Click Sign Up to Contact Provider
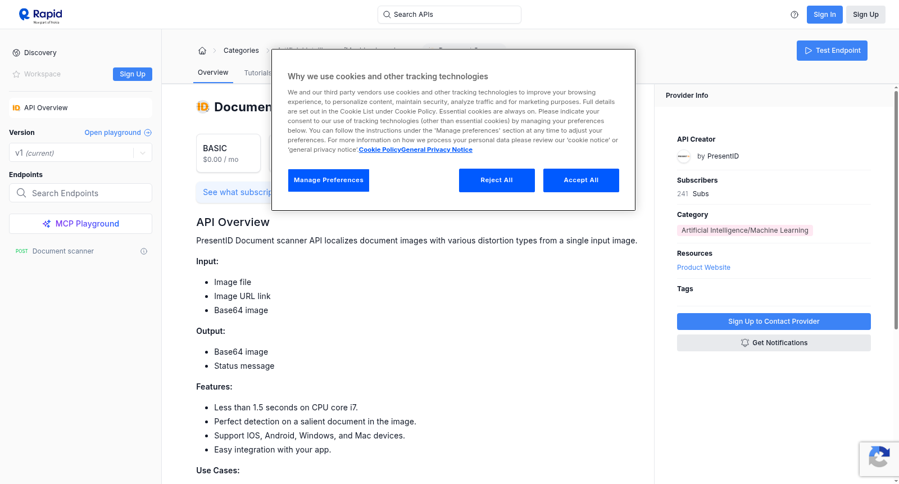The width and height of the screenshot is (899, 484). (x=774, y=322)
